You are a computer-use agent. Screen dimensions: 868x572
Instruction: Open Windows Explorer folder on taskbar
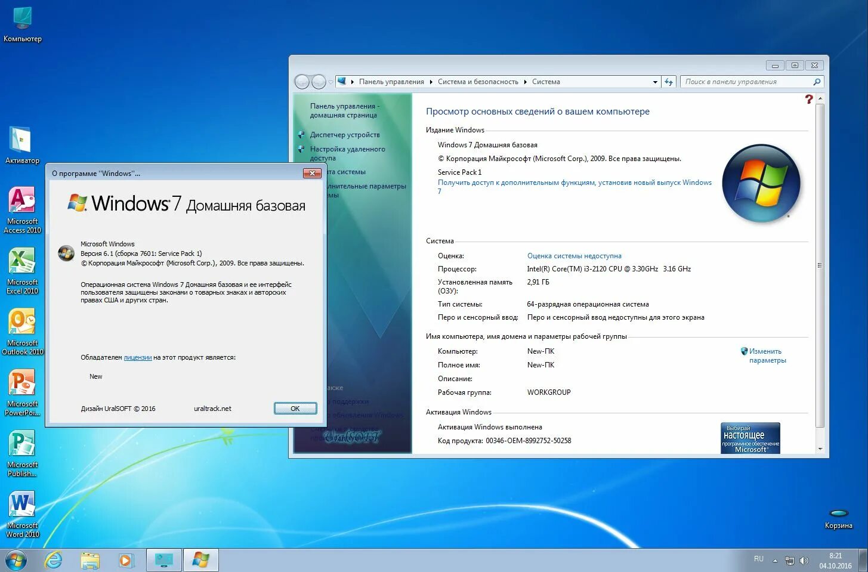pos(90,561)
